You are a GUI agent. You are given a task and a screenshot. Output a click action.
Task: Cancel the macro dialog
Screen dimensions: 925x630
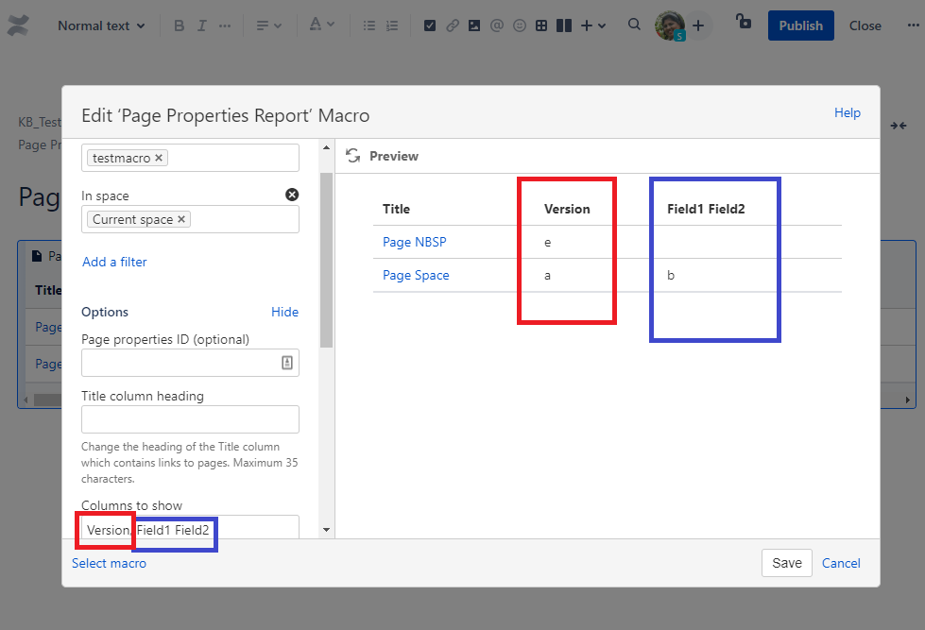[841, 563]
